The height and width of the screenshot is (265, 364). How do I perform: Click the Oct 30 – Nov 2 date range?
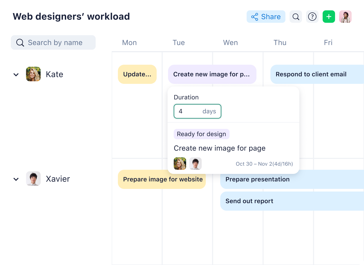click(x=264, y=164)
